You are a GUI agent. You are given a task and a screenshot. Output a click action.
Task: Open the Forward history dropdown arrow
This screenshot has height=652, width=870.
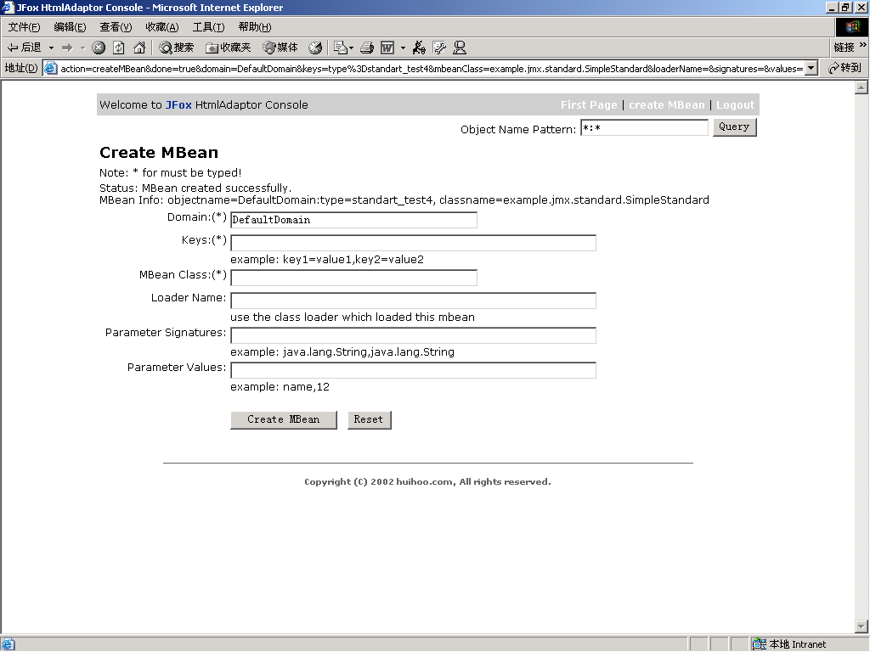(82, 48)
